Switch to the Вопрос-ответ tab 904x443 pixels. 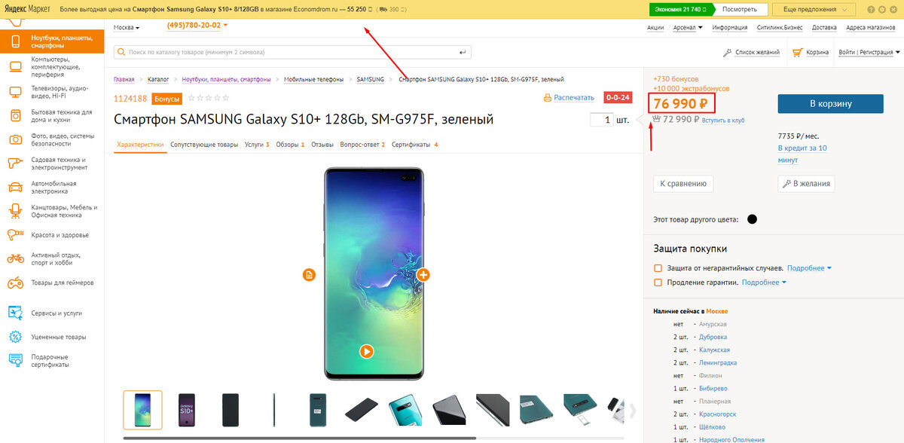point(362,144)
